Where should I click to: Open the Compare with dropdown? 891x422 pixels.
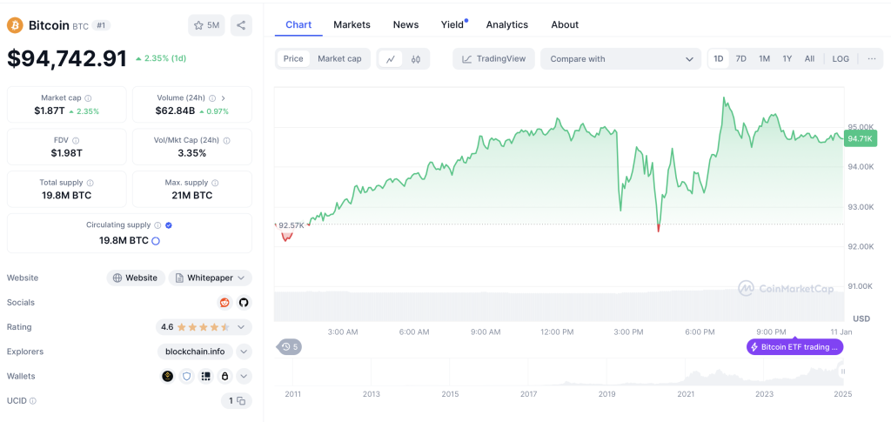(621, 59)
